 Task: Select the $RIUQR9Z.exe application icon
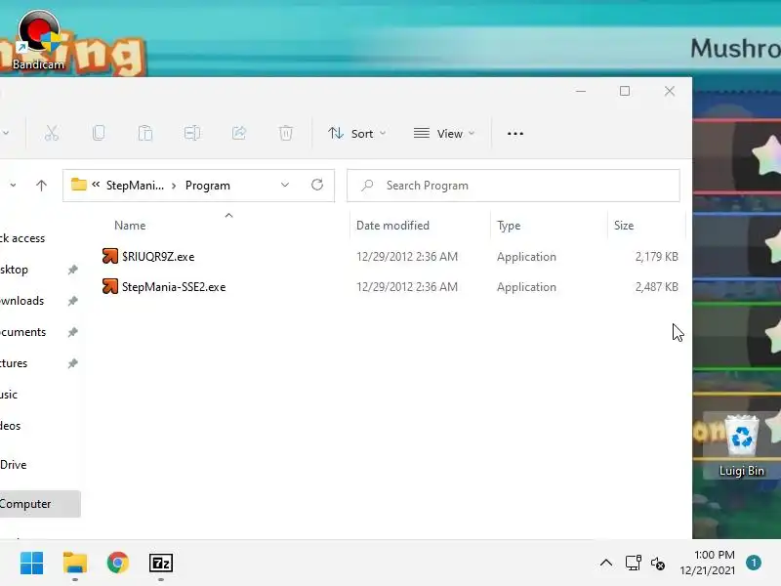click(x=110, y=256)
